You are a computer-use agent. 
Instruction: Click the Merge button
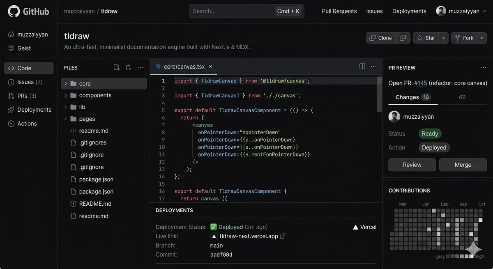pos(463,165)
